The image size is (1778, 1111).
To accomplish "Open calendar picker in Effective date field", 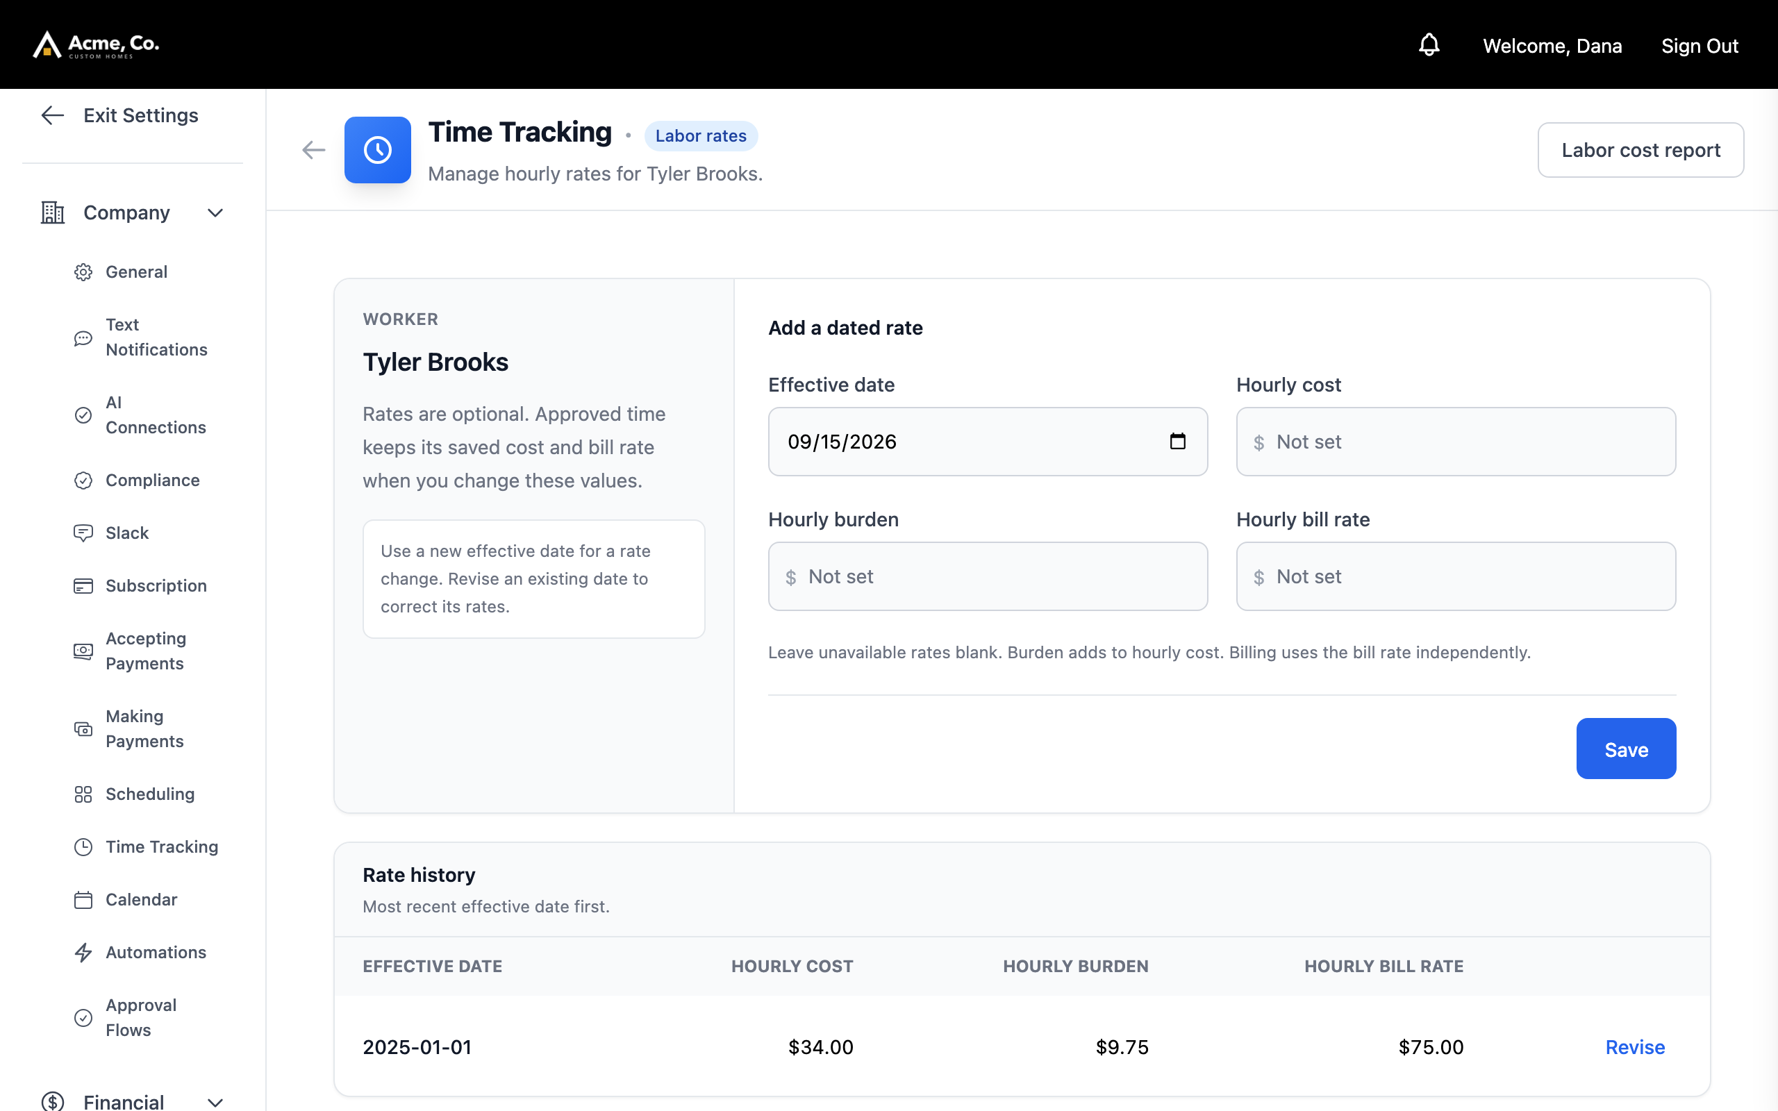I will coord(1178,441).
